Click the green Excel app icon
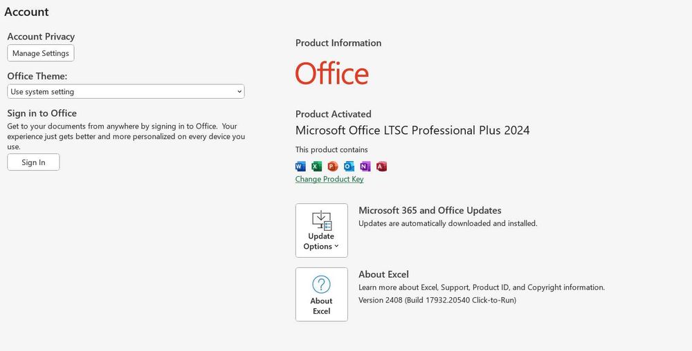The width and height of the screenshot is (692, 351). click(x=316, y=166)
